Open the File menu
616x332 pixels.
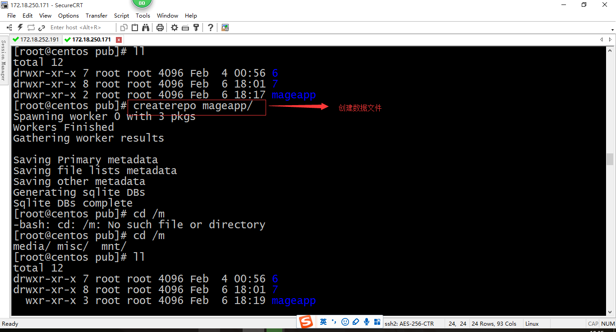(11, 15)
